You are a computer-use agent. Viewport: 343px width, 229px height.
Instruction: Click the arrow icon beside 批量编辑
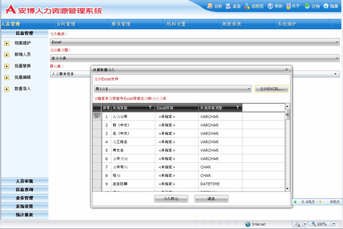[7, 77]
